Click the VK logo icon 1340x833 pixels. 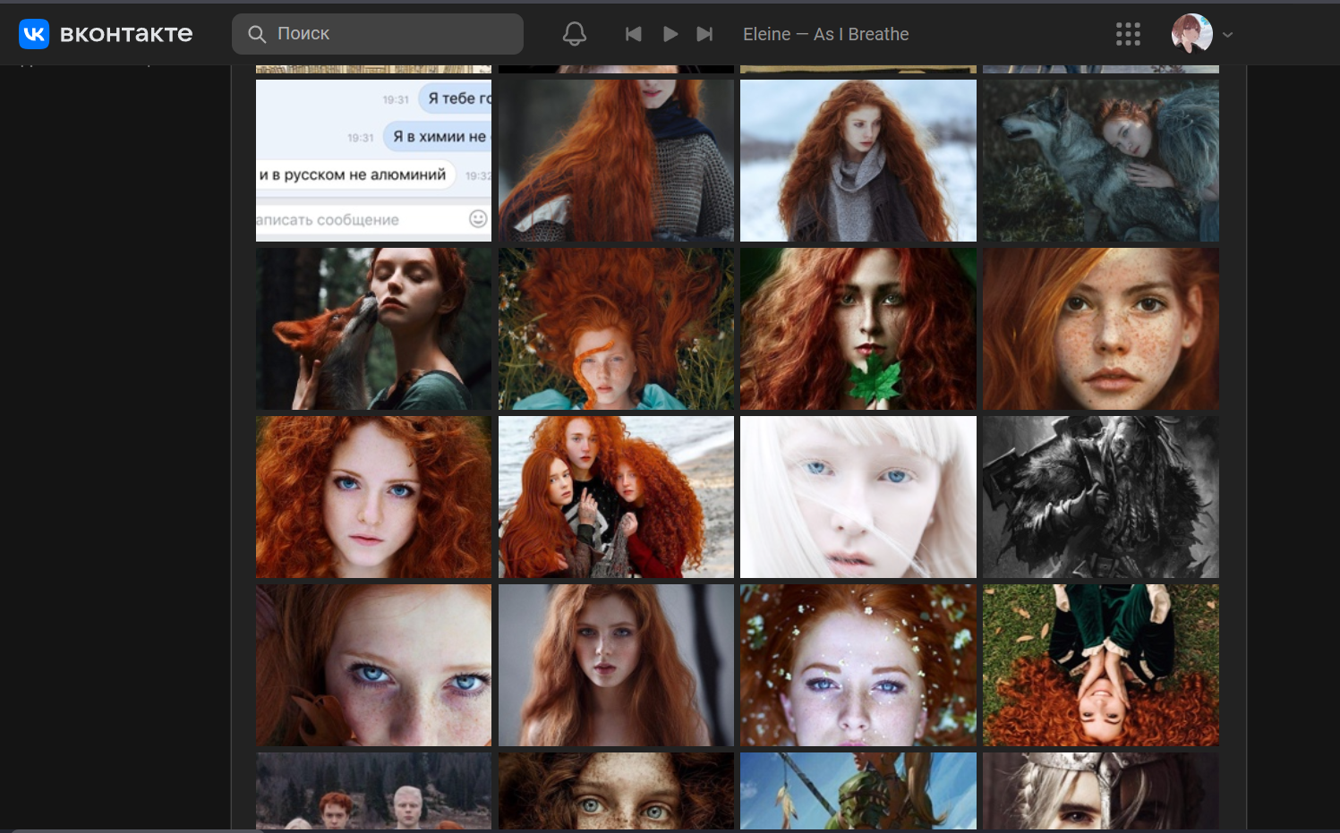pyautogui.click(x=34, y=34)
